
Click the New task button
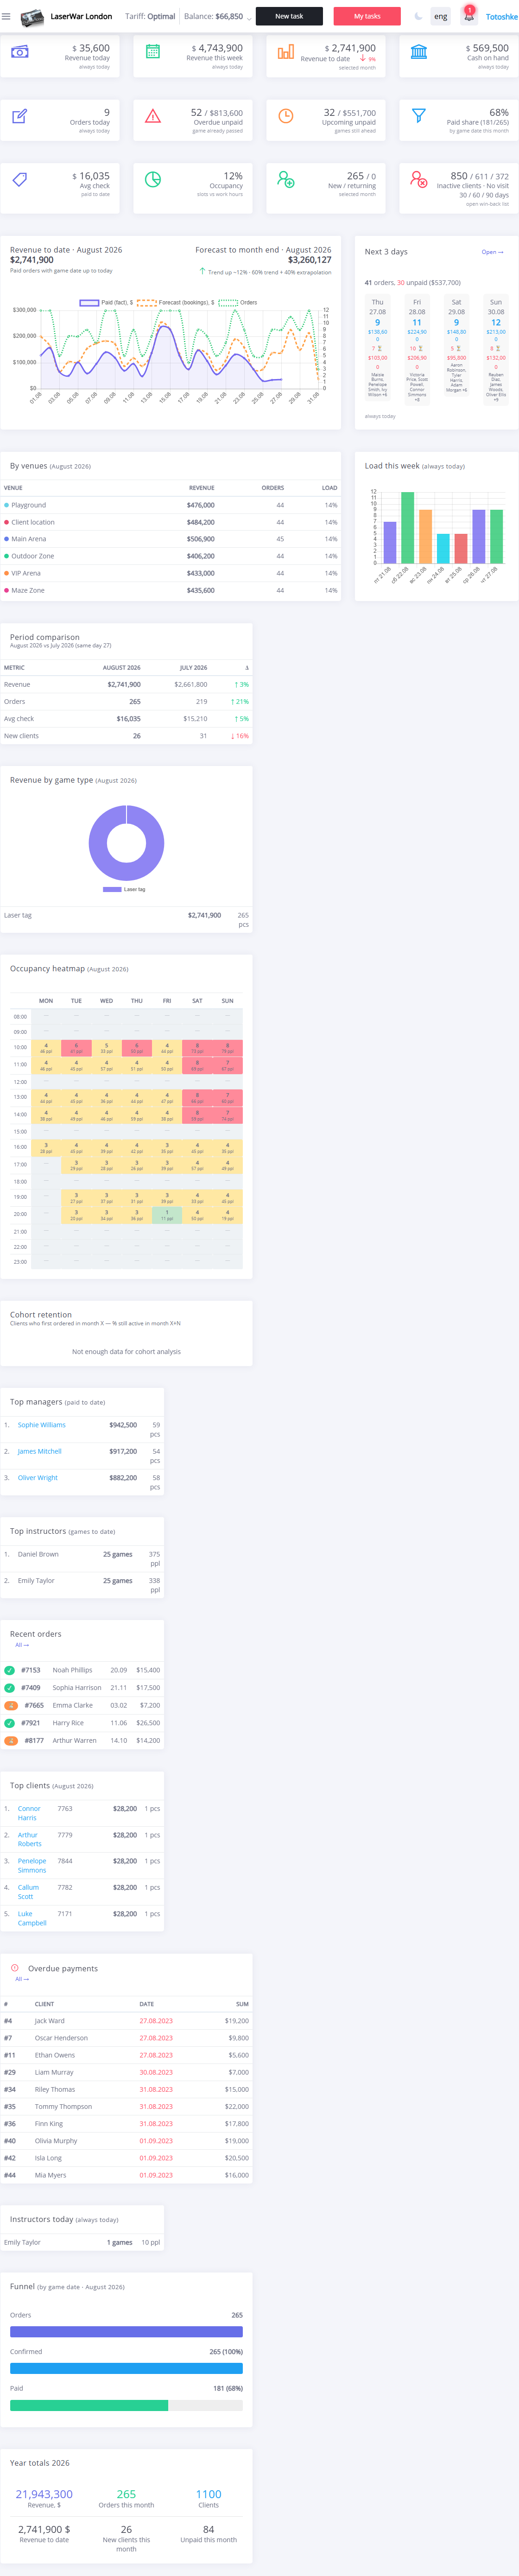coord(289,16)
